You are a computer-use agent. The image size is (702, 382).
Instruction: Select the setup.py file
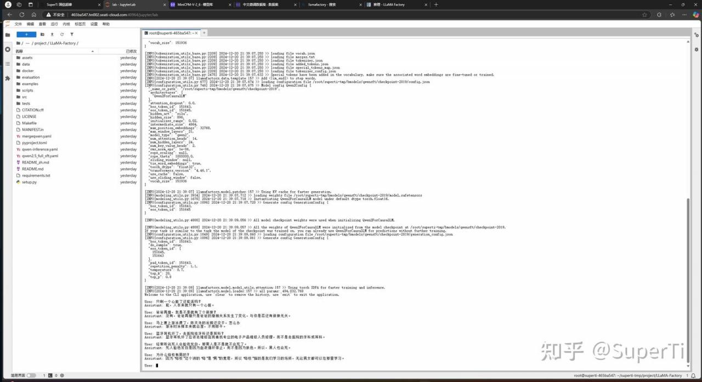76,182
